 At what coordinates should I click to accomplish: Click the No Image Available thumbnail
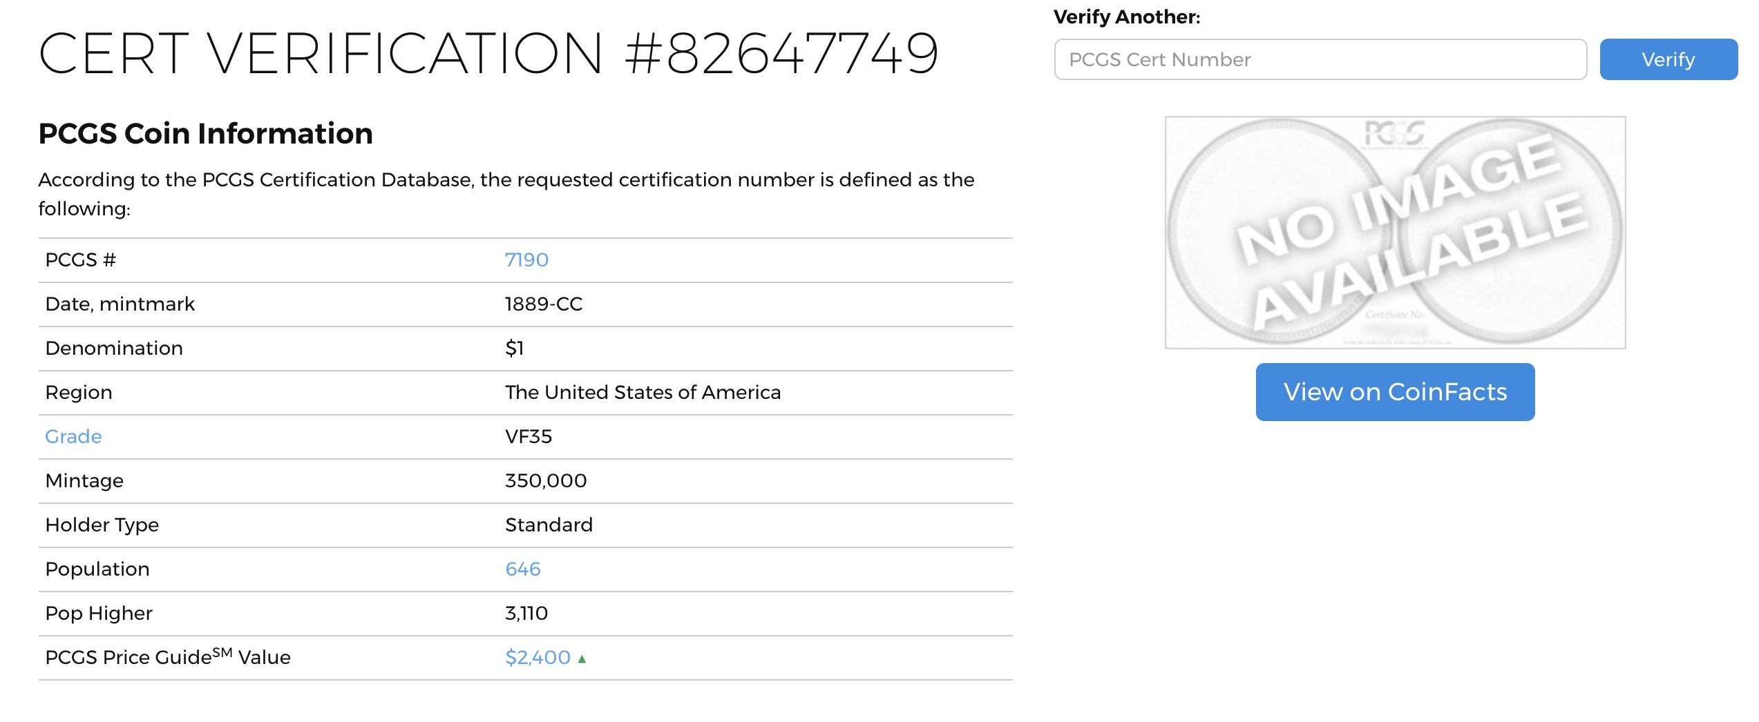[x=1395, y=233]
